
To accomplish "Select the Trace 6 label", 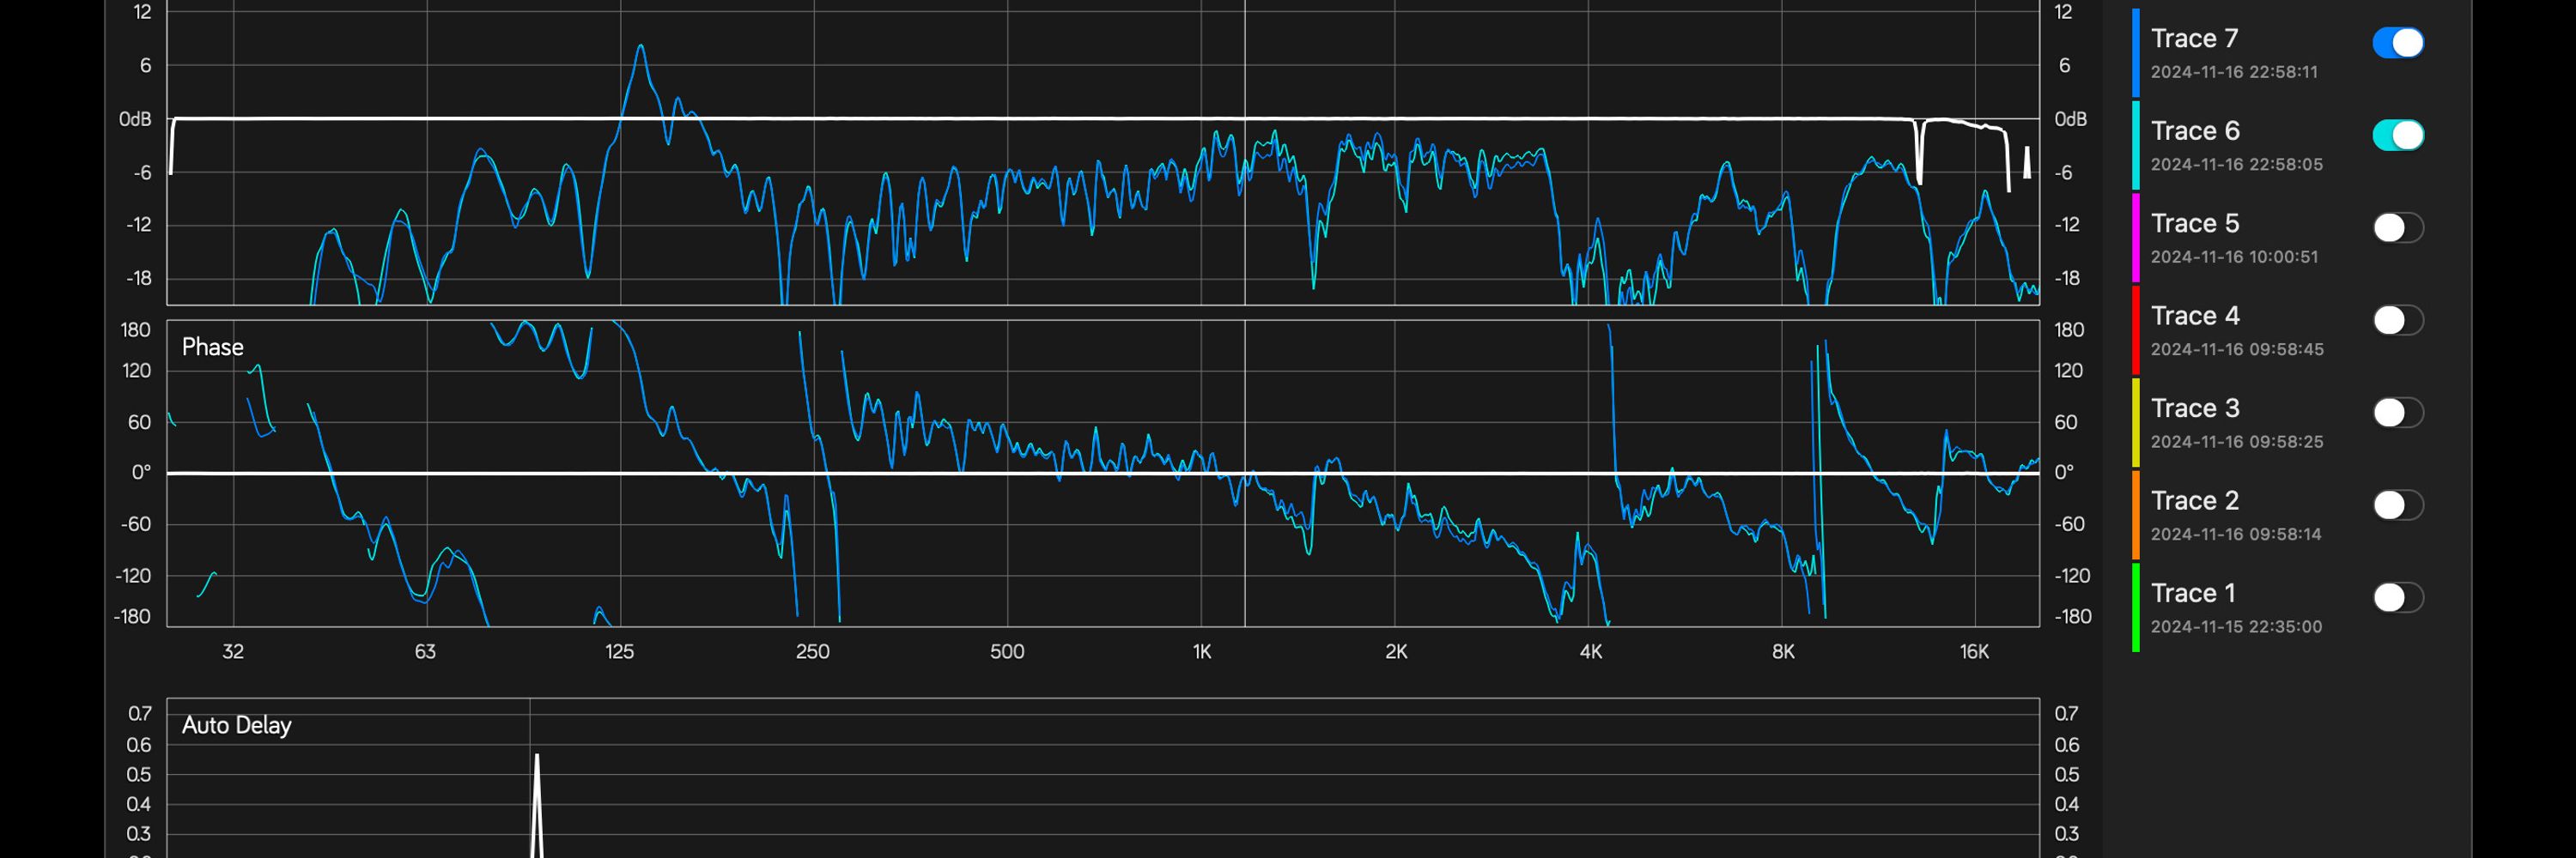I will point(2195,131).
